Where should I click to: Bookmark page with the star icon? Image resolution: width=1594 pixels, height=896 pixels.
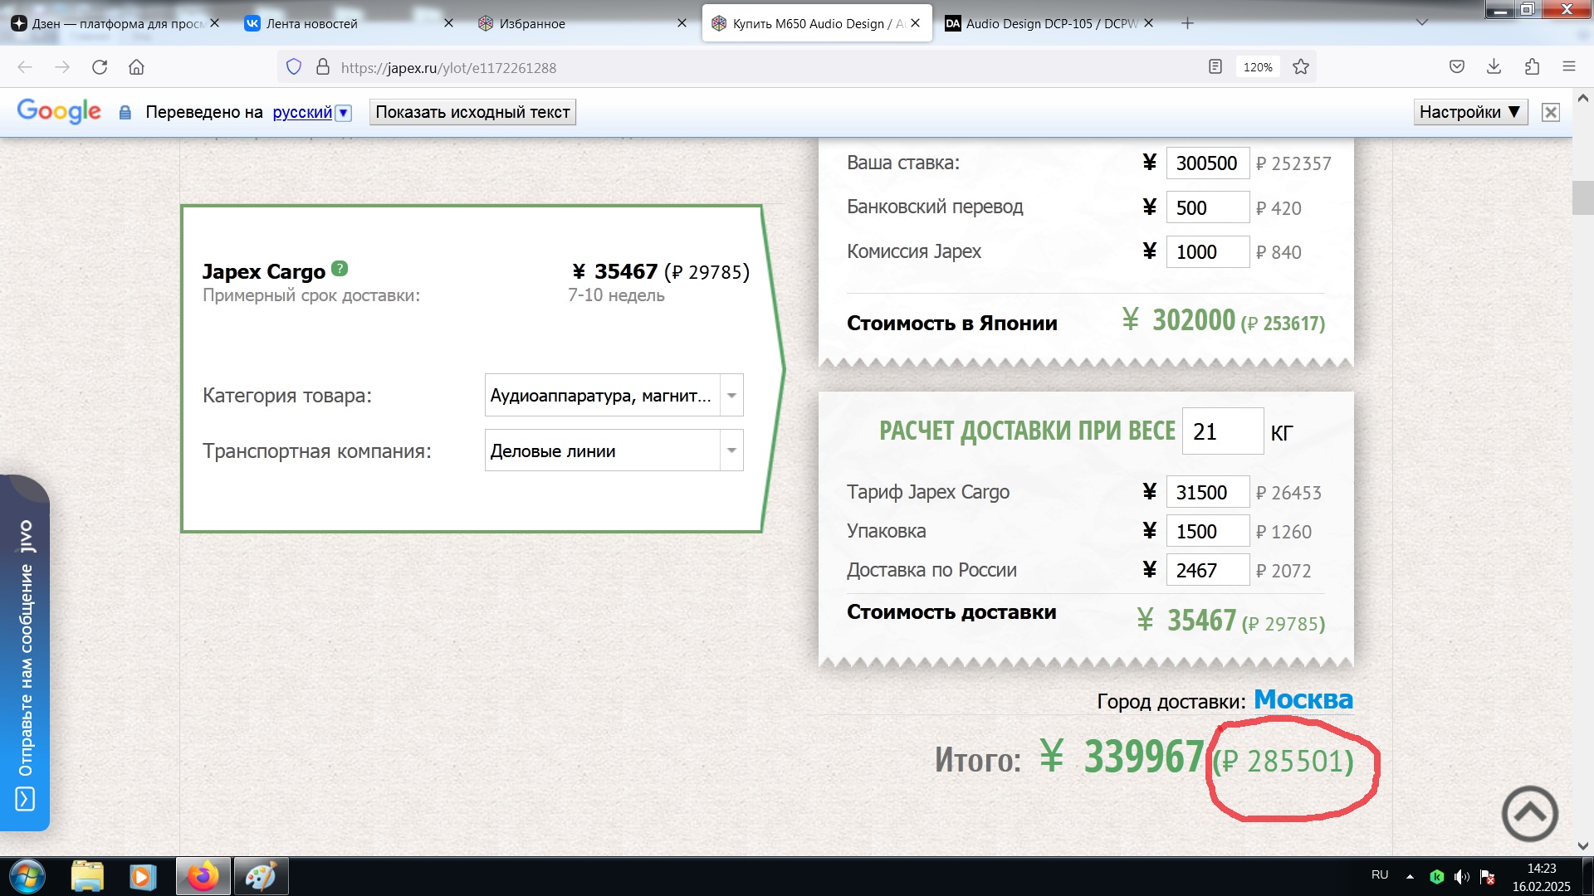coord(1301,67)
